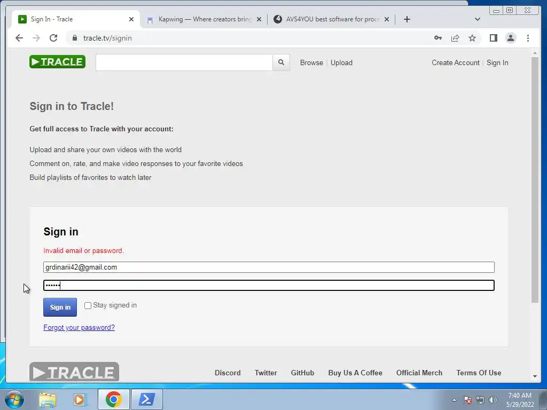Viewport: 547px width, 410px height.
Task: Check the Stay signed in checkbox
Action: pyautogui.click(x=88, y=305)
